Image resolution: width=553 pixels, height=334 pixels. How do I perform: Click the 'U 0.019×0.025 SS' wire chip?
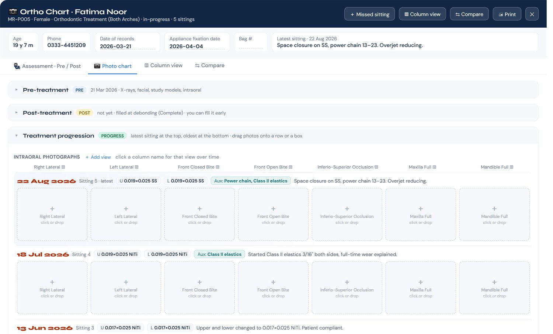[x=138, y=181]
